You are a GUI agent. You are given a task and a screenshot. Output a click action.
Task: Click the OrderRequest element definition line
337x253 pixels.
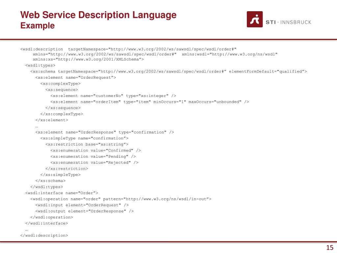tap(76, 77)
